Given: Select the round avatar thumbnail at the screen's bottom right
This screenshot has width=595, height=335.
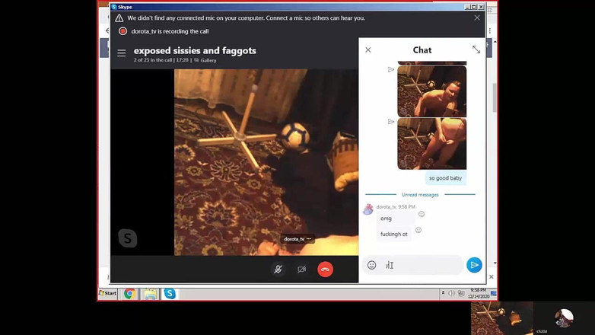Looking at the screenshot, I should click(564, 318).
